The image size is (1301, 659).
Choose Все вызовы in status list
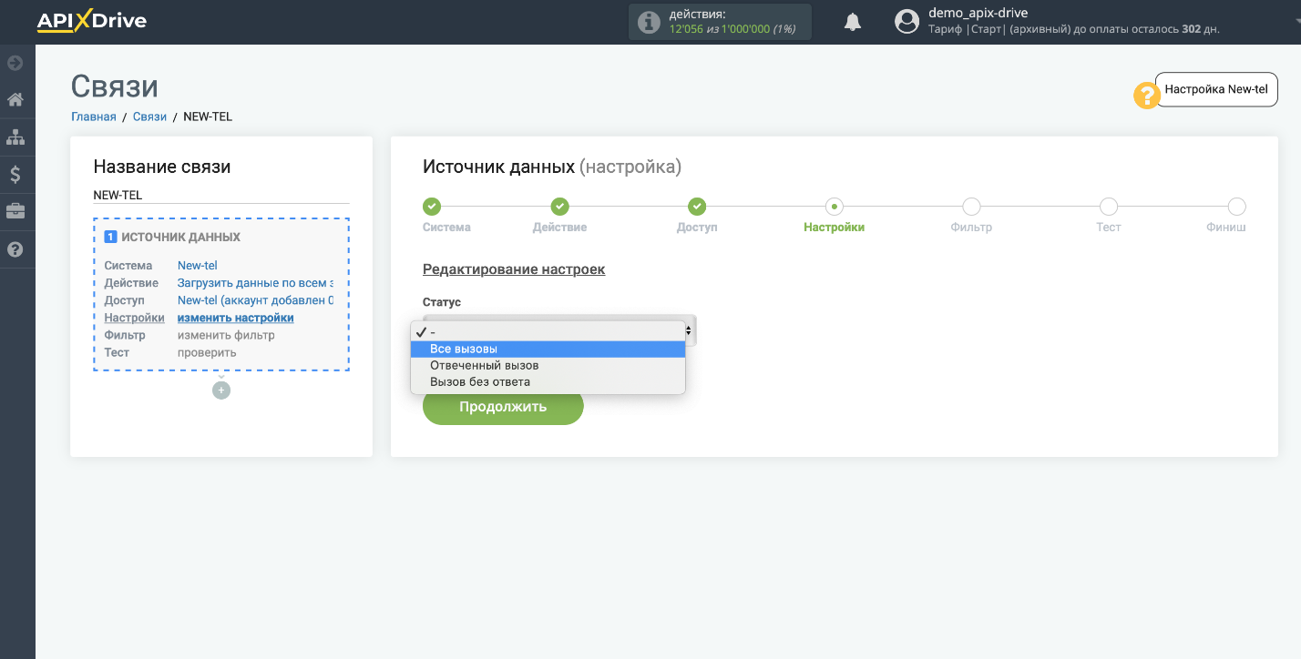[548, 349]
